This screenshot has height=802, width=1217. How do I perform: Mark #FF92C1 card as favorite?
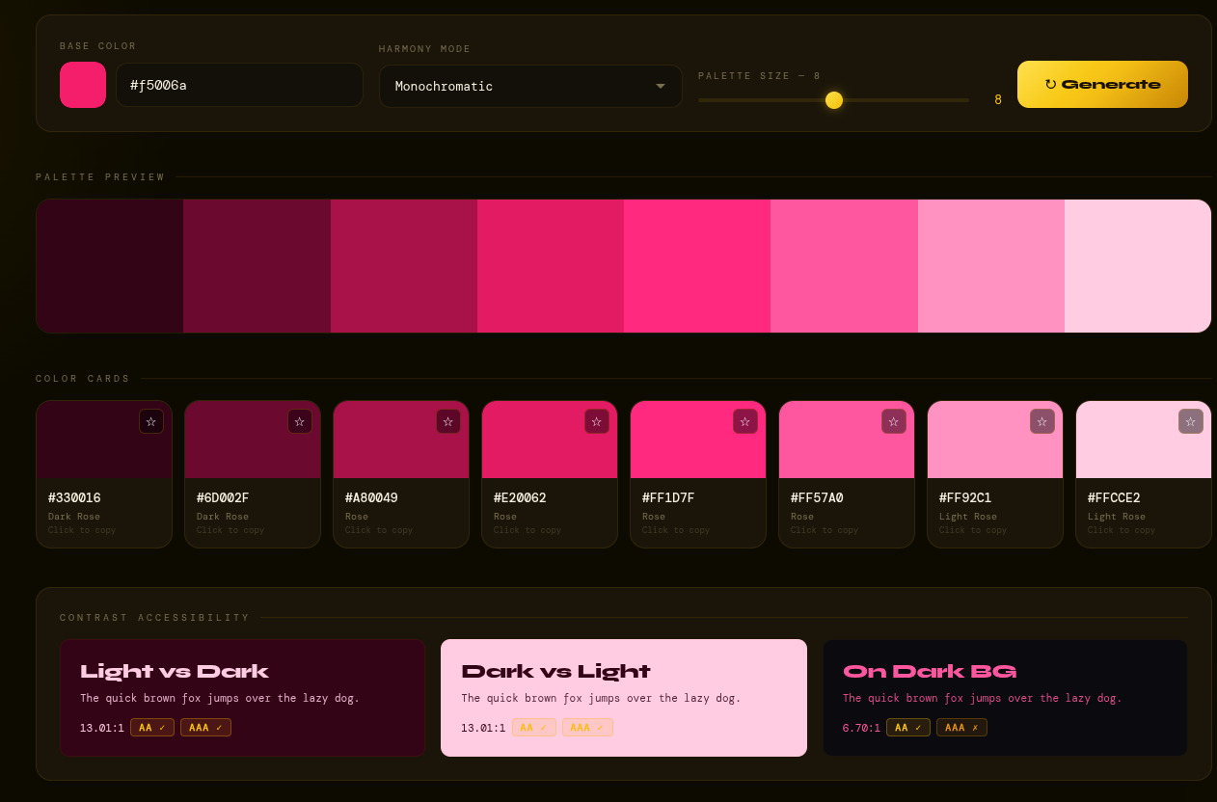(1042, 421)
